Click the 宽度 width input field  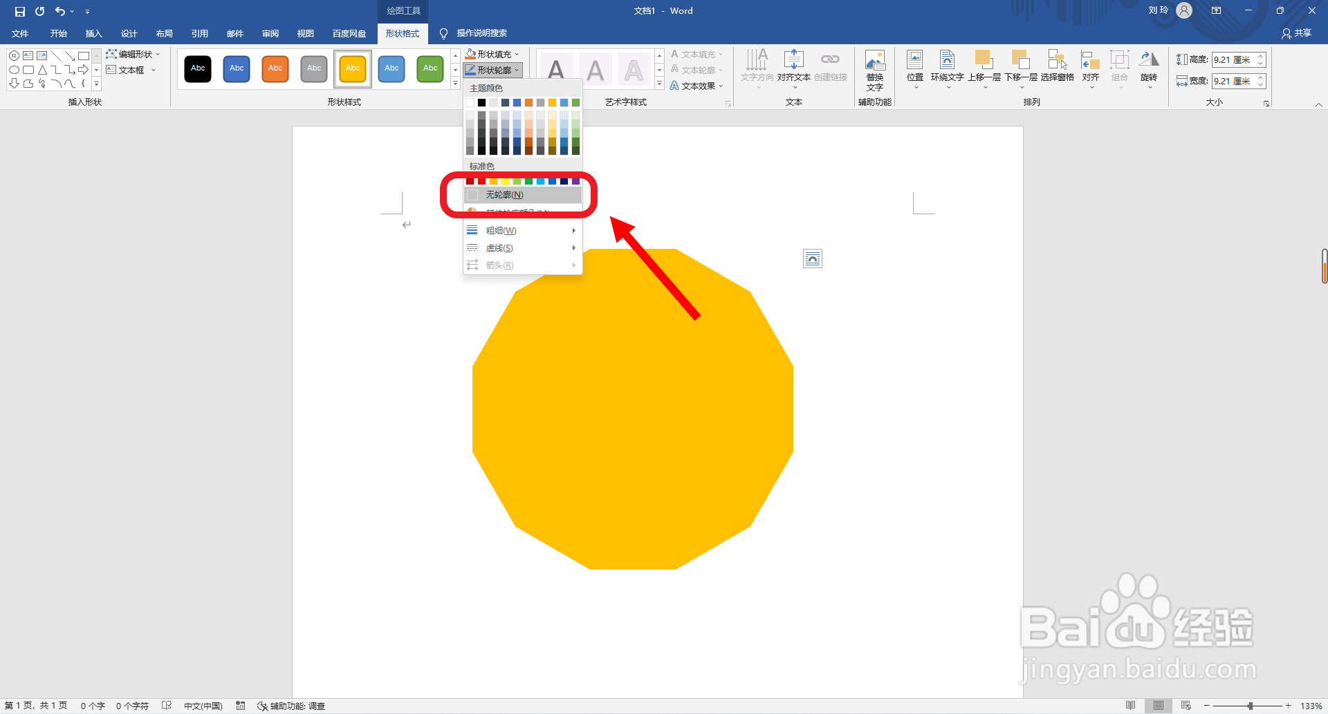[x=1234, y=81]
